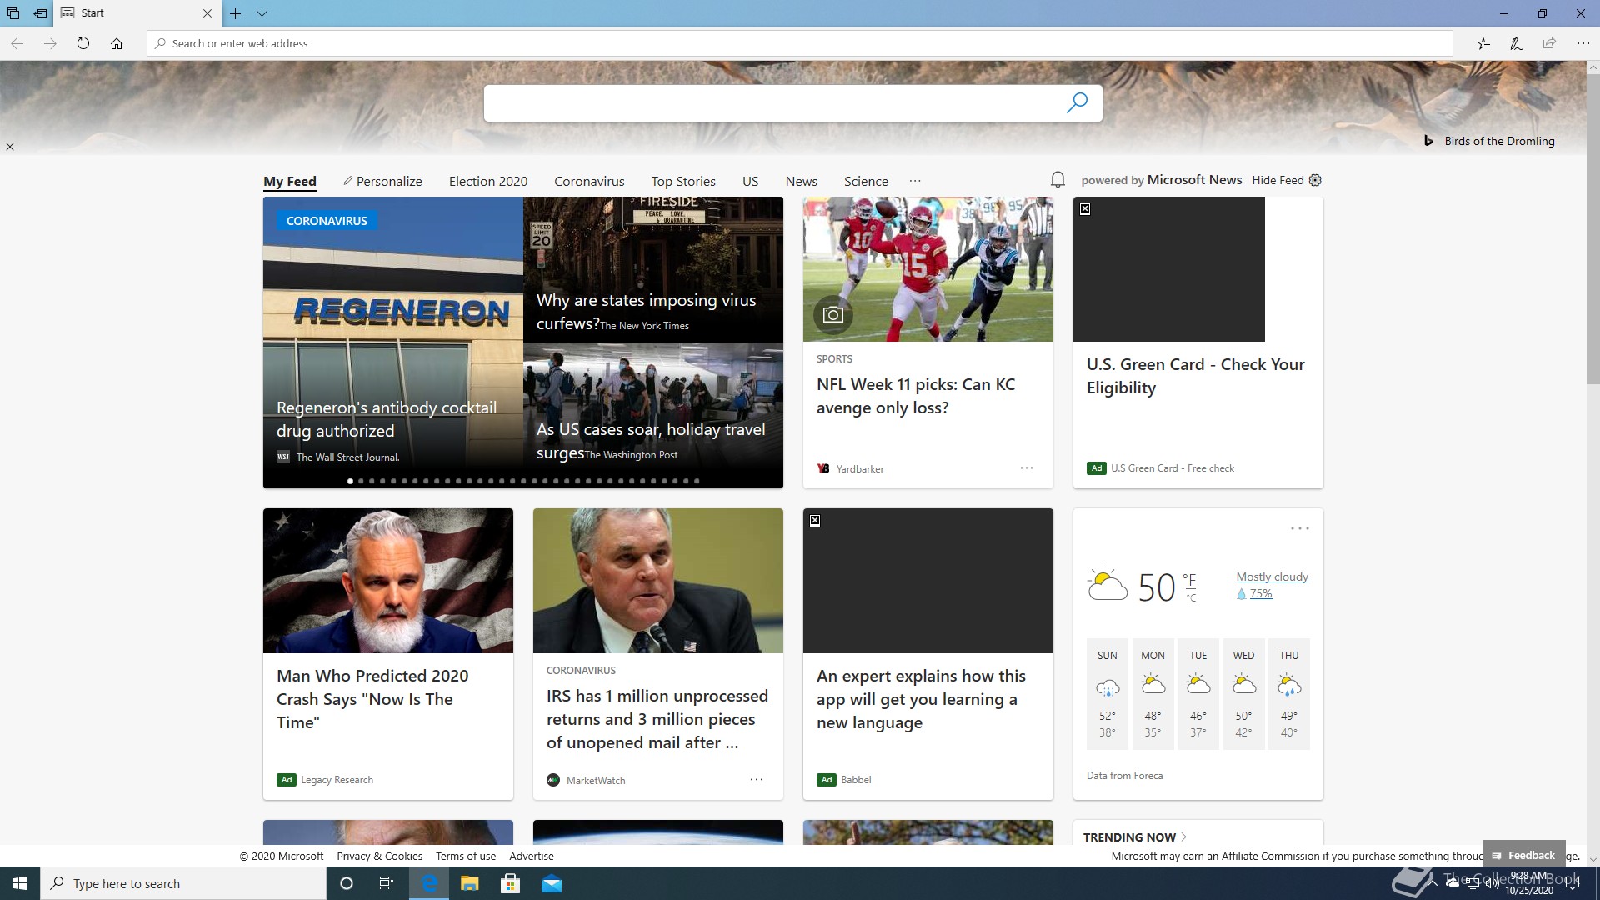Screen dimensions: 1600x900
Task: Open the Science tab
Action: tap(866, 181)
